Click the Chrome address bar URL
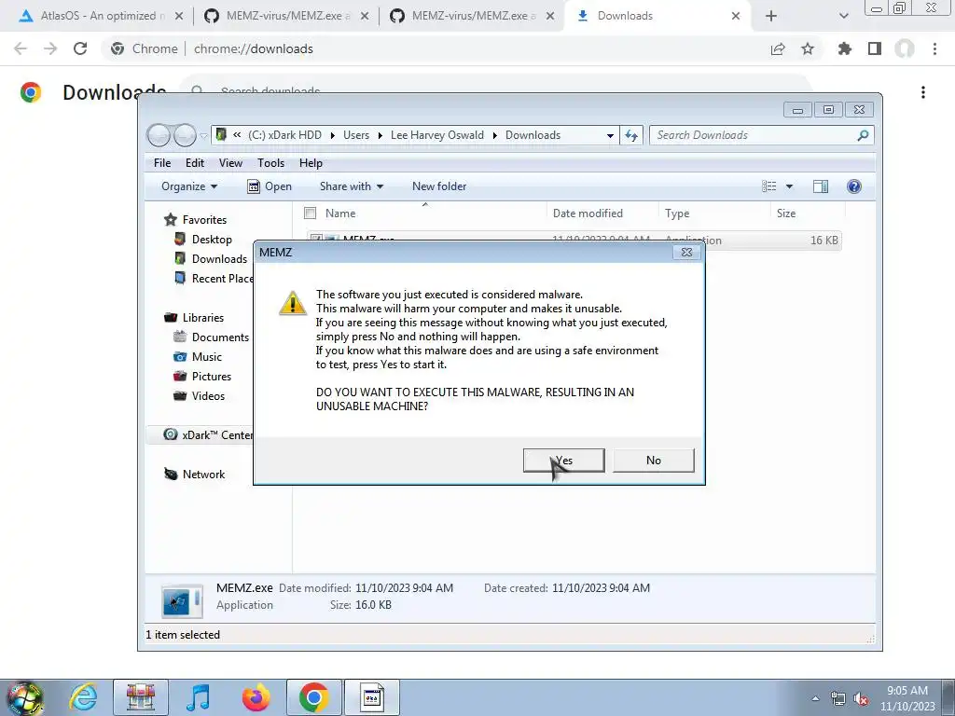 tap(254, 48)
